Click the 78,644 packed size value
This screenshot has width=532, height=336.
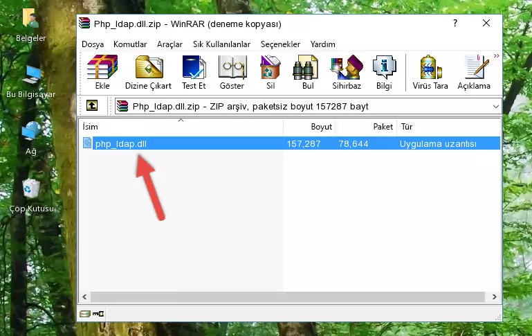(354, 143)
